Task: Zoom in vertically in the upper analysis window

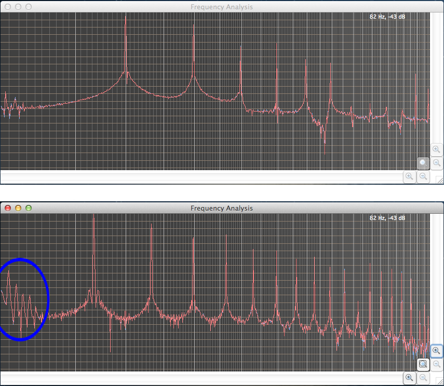Action: (x=437, y=149)
